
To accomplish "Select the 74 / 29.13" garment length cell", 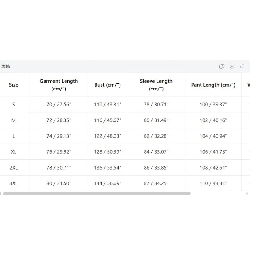I will point(59,136).
